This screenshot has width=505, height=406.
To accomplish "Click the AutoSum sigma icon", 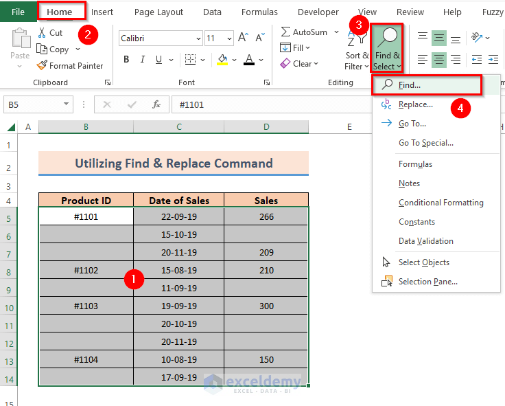I will coord(285,32).
